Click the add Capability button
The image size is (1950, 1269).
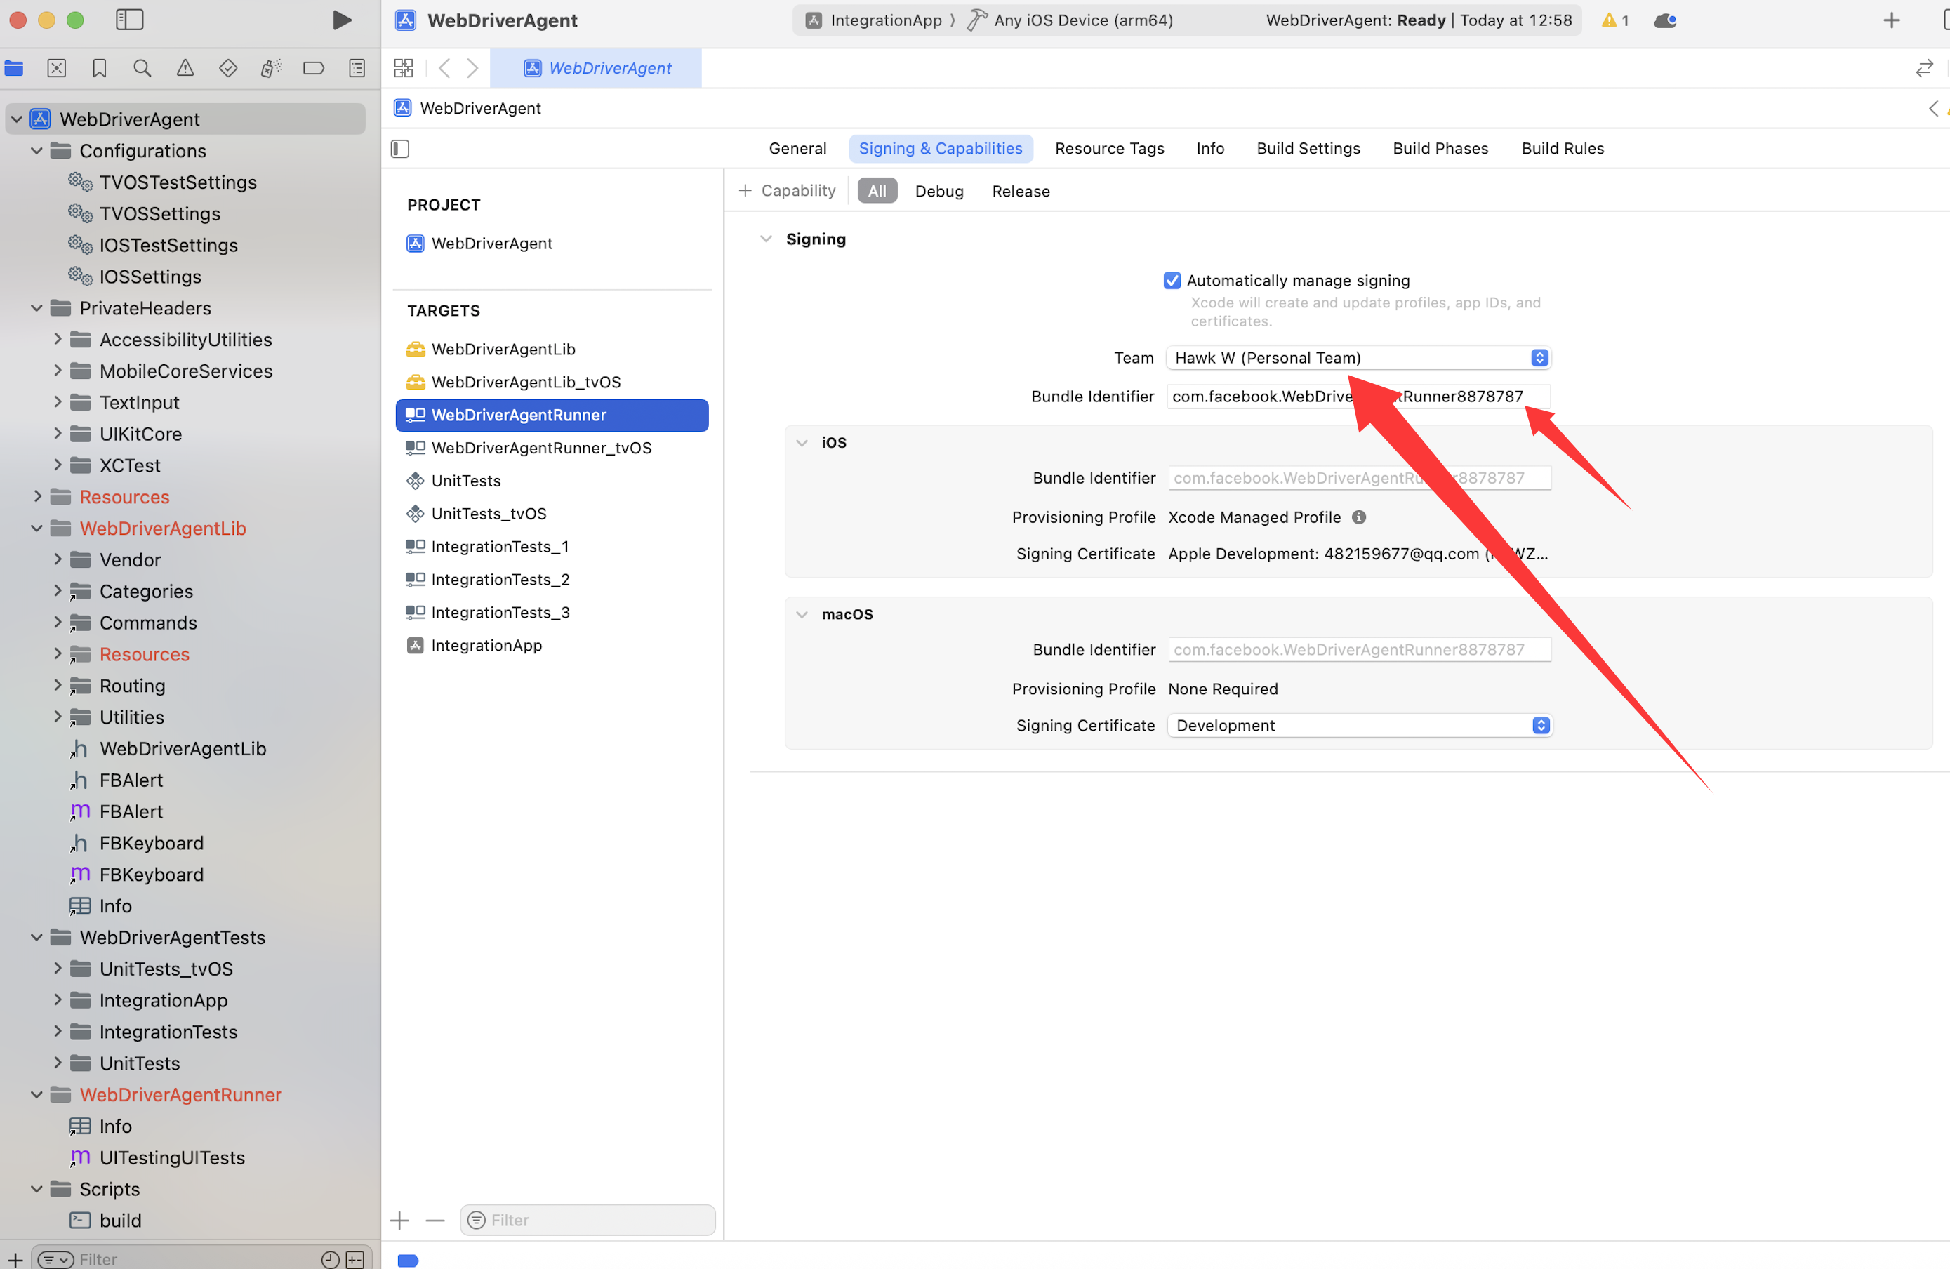pyautogui.click(x=787, y=191)
